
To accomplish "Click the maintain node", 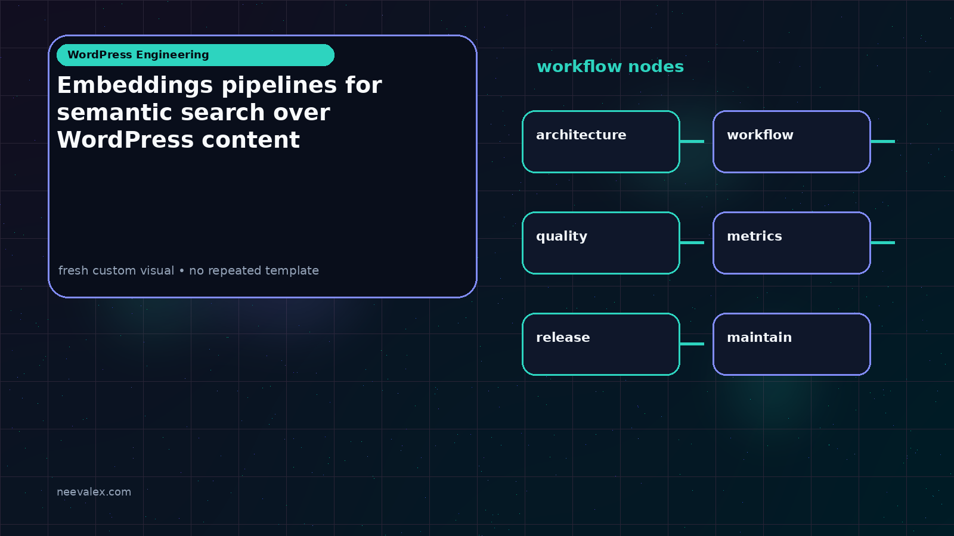I will (x=792, y=344).
